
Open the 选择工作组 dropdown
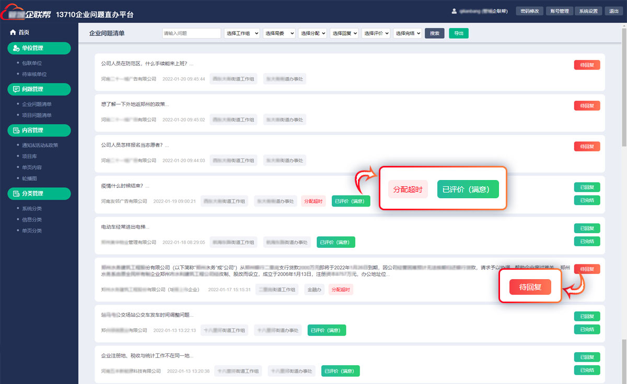coord(241,33)
